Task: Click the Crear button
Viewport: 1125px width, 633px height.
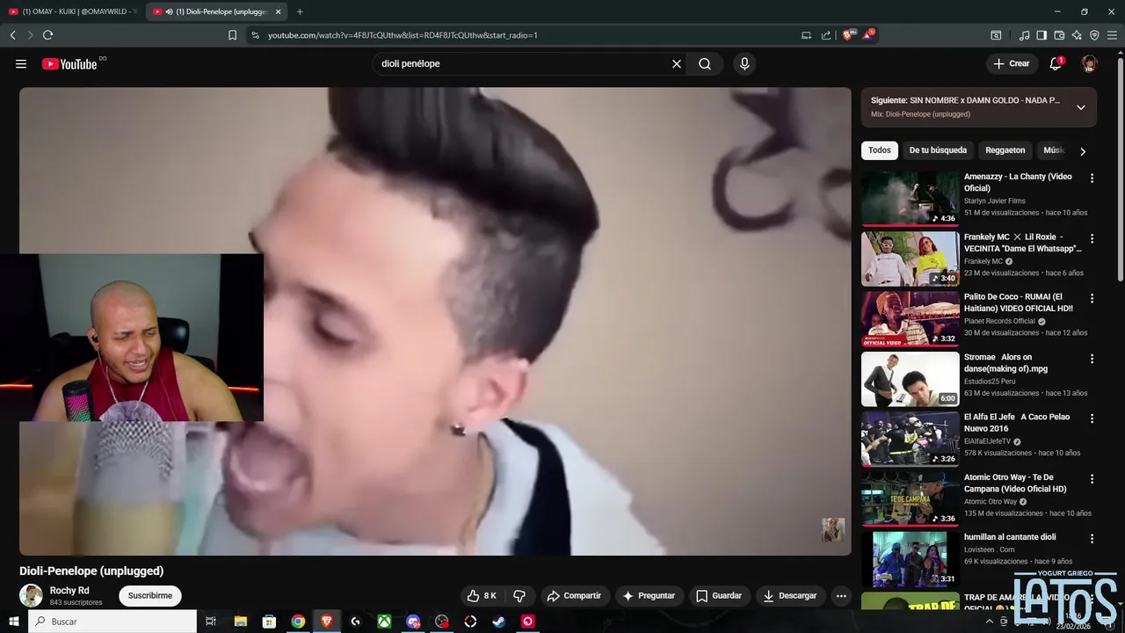Action: (1012, 63)
